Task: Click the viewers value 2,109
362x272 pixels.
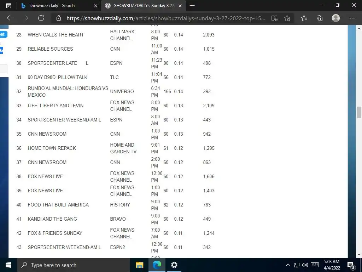Action: [209, 106]
